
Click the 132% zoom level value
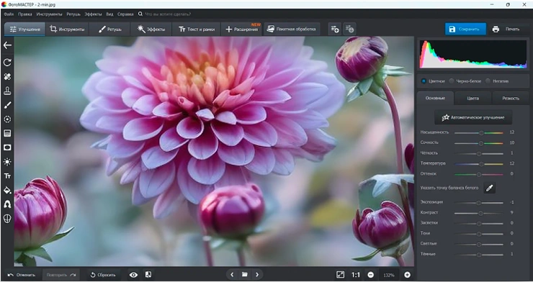tap(389, 275)
